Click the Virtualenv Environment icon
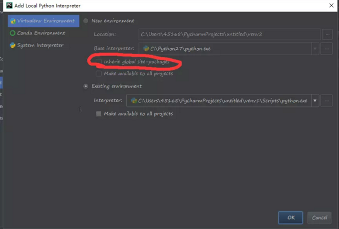Screen dimensions: 339x229 (x=12, y=21)
